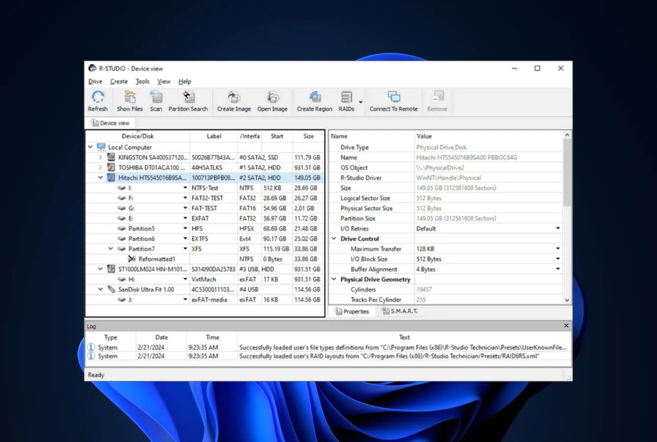
Task: Open Partition Search tool
Action: (188, 97)
